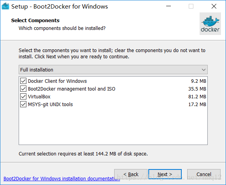Select the Docker Client for Windows label
The width and height of the screenshot is (226, 185).
pyautogui.click(x=57, y=81)
